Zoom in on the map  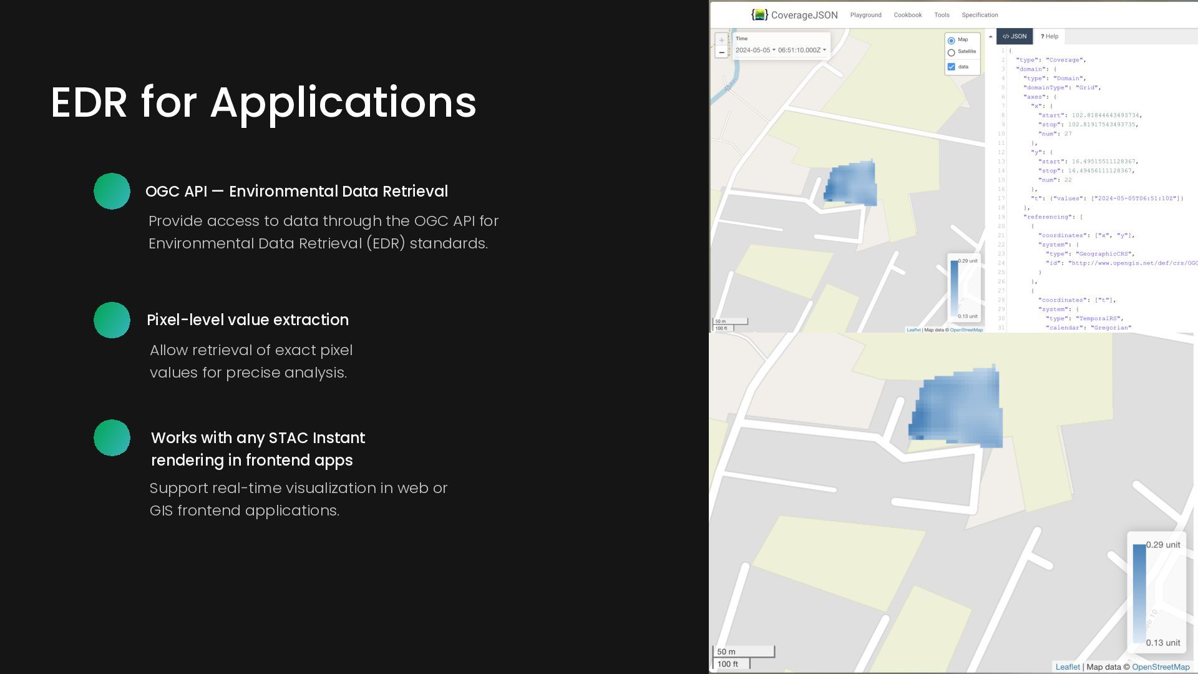click(721, 41)
